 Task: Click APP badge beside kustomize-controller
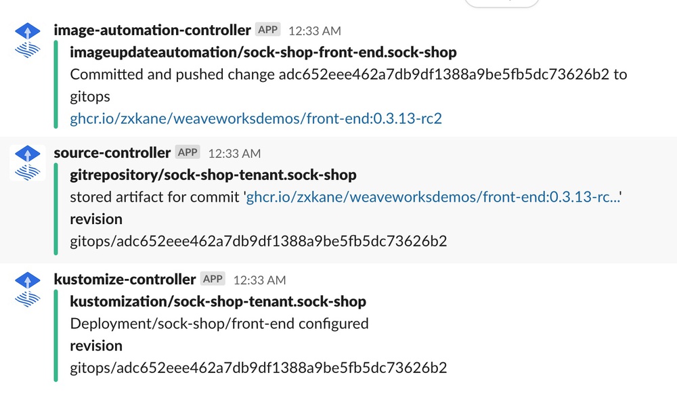pyautogui.click(x=213, y=279)
